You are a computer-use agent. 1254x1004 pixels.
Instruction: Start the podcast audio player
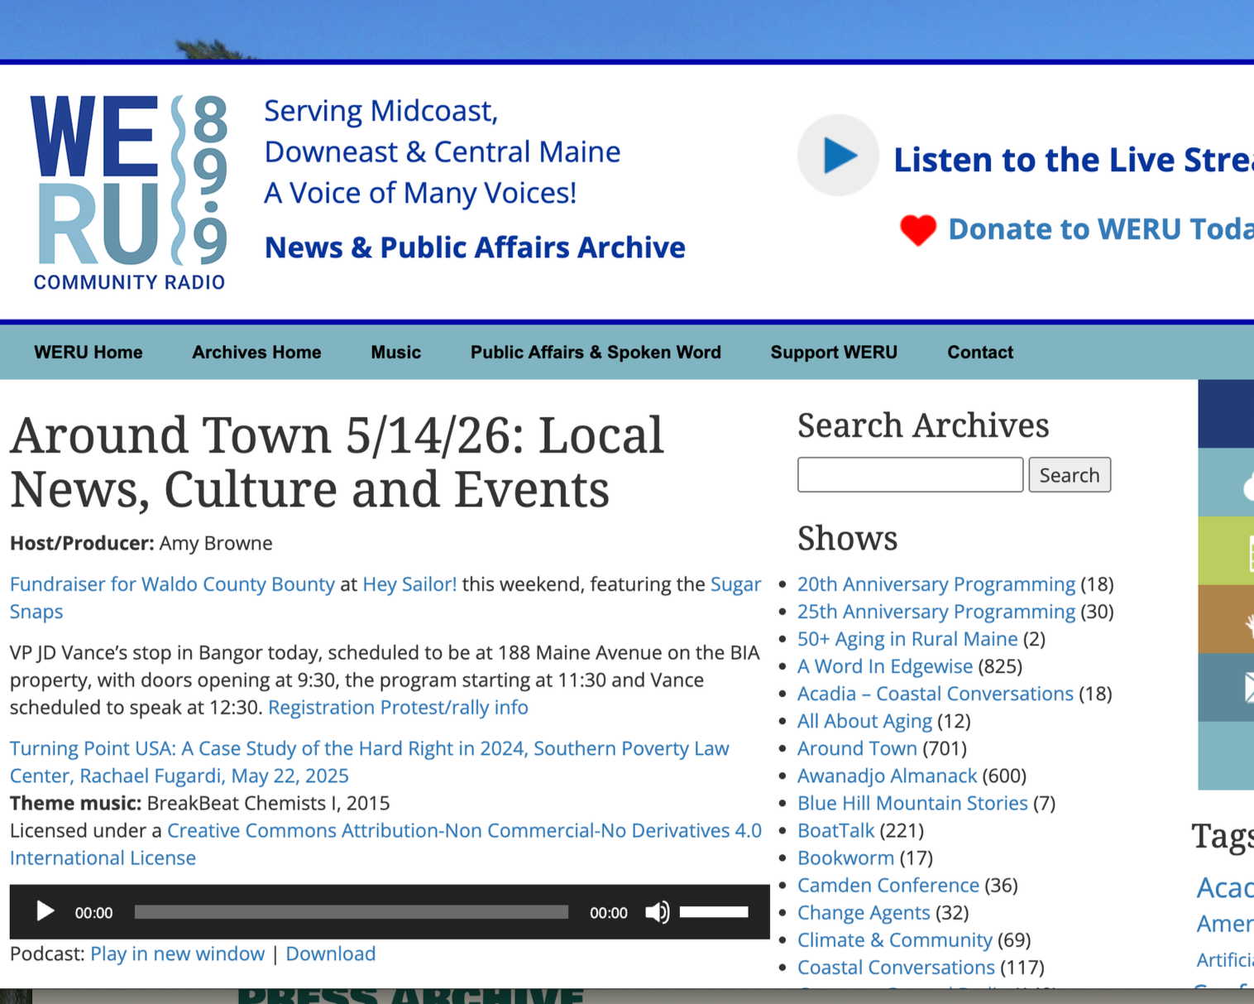(45, 912)
